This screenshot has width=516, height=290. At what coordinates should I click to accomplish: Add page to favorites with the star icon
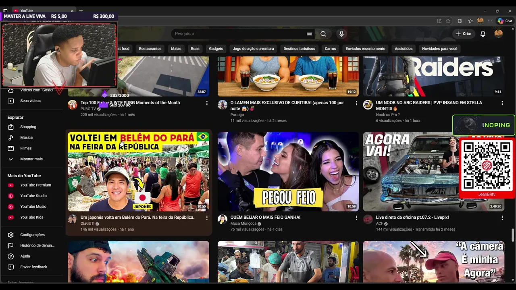[x=448, y=21]
